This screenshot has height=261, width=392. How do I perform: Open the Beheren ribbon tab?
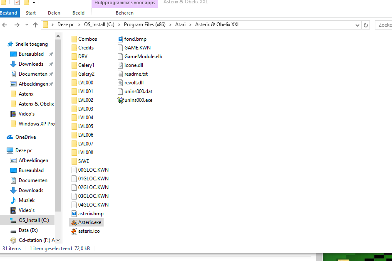point(124,13)
